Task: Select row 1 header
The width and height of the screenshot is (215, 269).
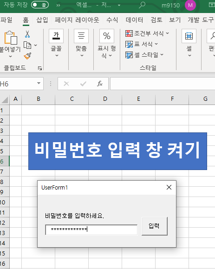Action: [5, 110]
